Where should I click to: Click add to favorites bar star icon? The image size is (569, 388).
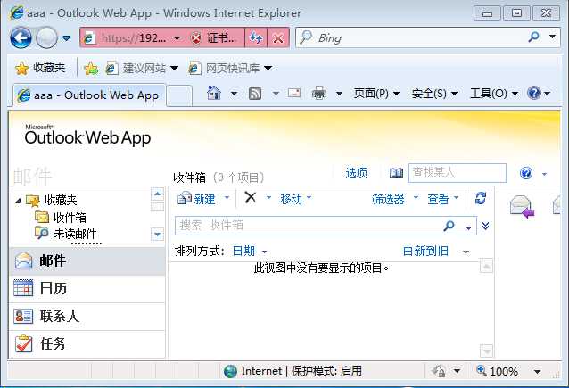91,68
